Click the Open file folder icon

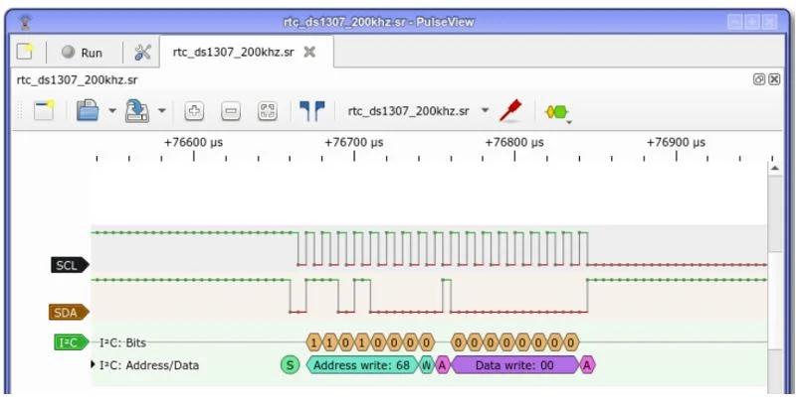coord(88,111)
